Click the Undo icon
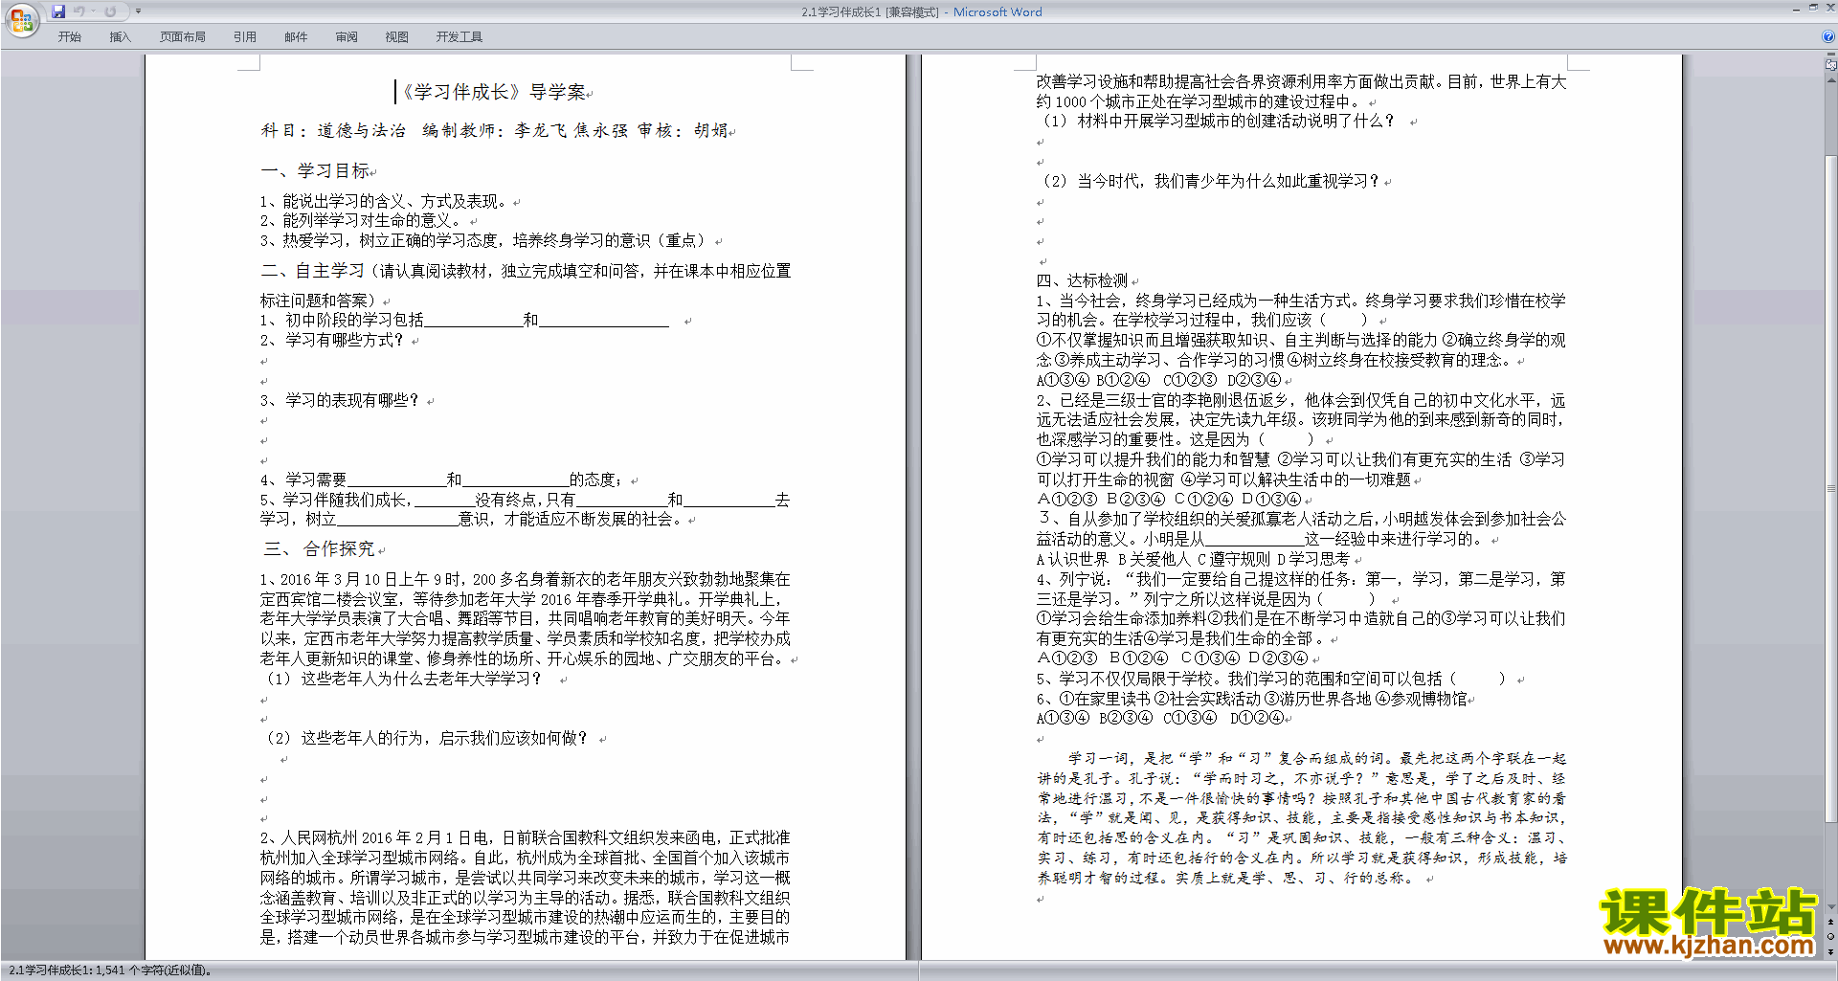The image size is (1838, 981). [79, 11]
